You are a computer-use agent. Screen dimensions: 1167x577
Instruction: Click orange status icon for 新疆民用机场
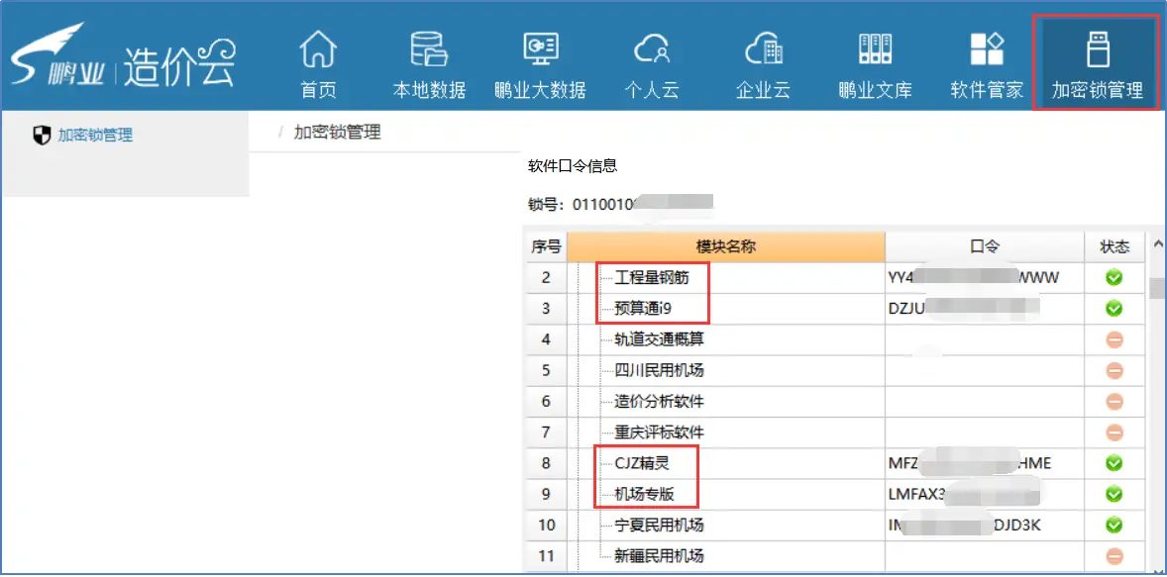(x=1114, y=555)
